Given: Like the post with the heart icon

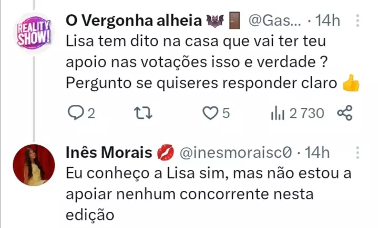Looking at the screenshot, I should point(210,113).
